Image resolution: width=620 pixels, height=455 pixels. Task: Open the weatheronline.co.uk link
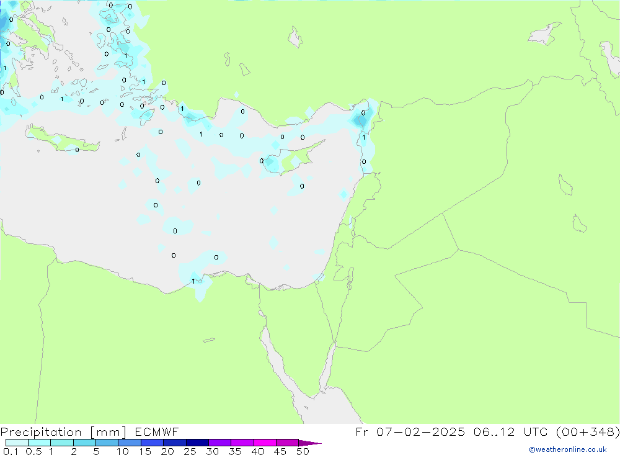(568, 449)
